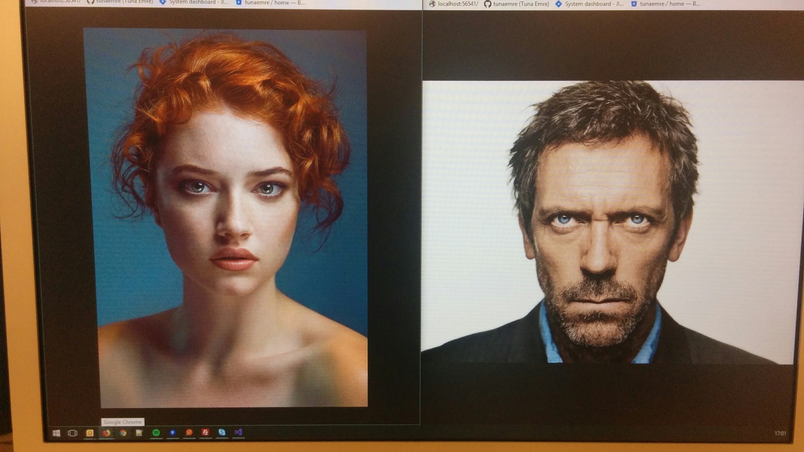
Task: Open Visual Studio from the taskbar
Action: [237, 433]
